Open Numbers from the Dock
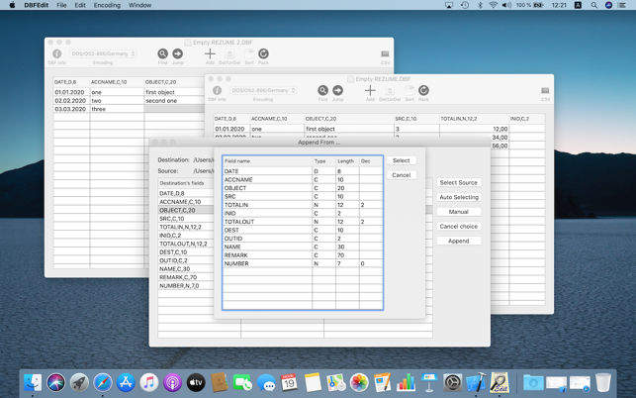The height and width of the screenshot is (398, 636). (406, 382)
